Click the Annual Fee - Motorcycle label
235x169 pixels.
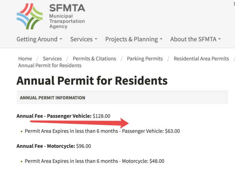click(45, 146)
